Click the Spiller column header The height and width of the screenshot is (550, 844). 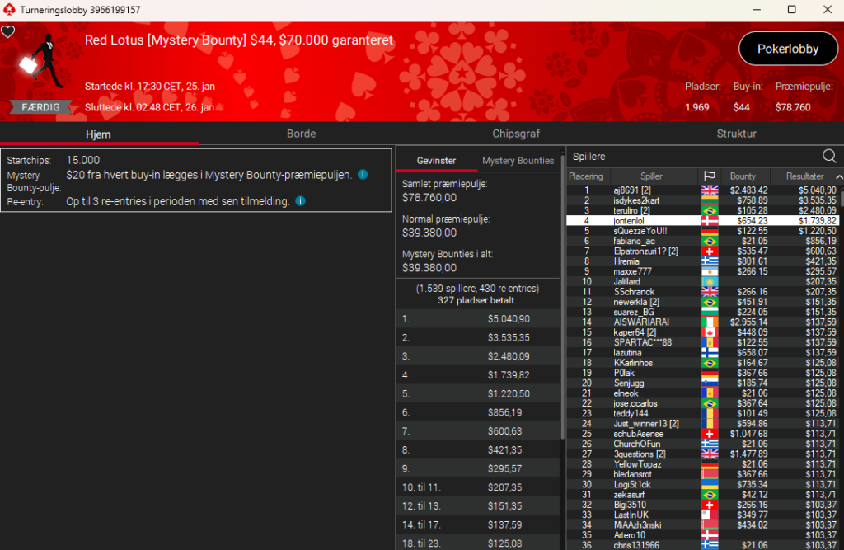click(x=651, y=176)
